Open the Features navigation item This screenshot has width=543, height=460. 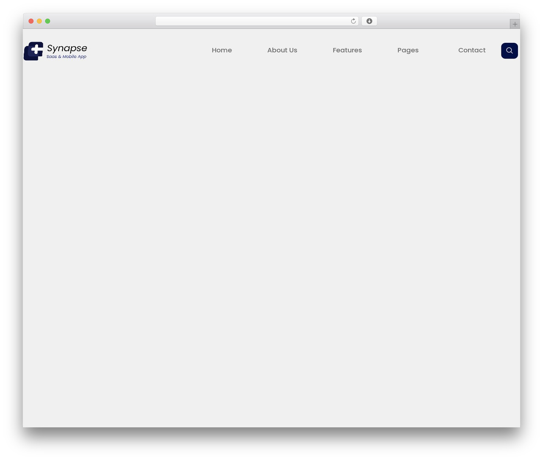[347, 50]
